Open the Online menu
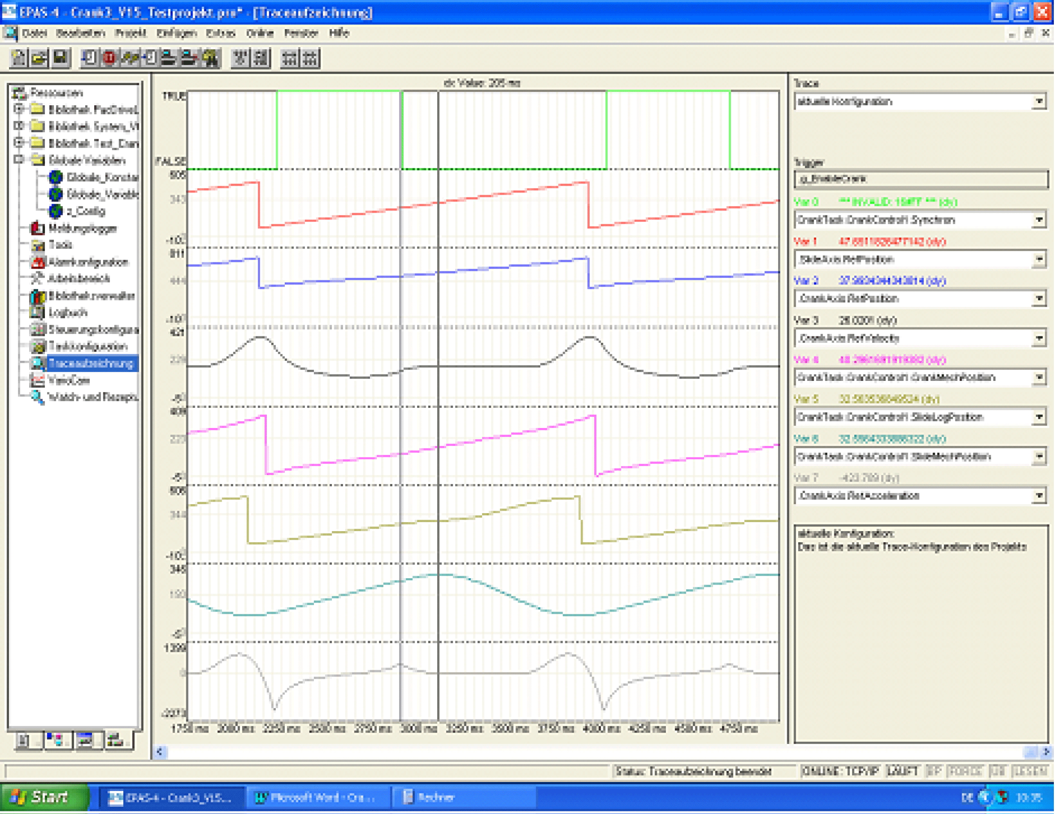Screen dimensions: 1056x814 point(260,33)
